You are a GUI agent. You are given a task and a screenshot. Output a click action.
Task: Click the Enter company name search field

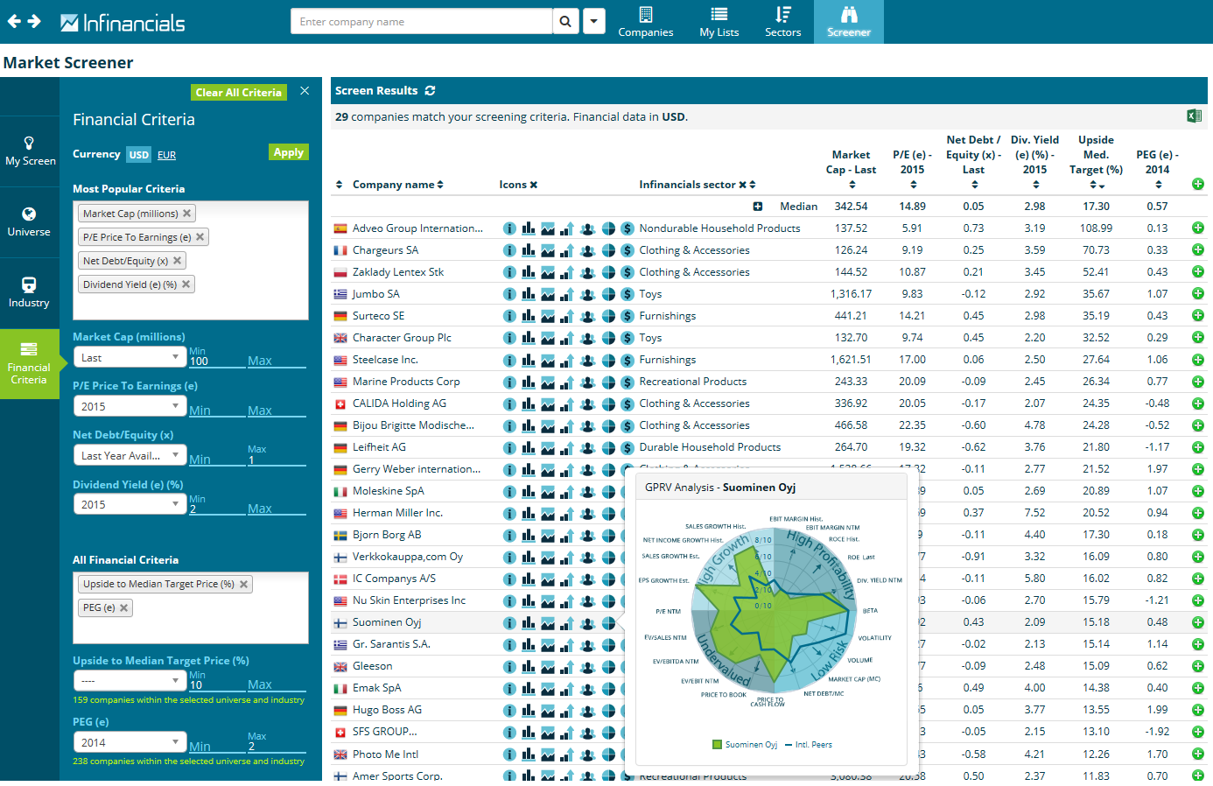[422, 21]
